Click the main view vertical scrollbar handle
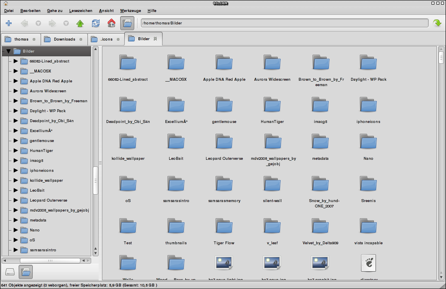This screenshot has height=289, width=446. coord(441,58)
